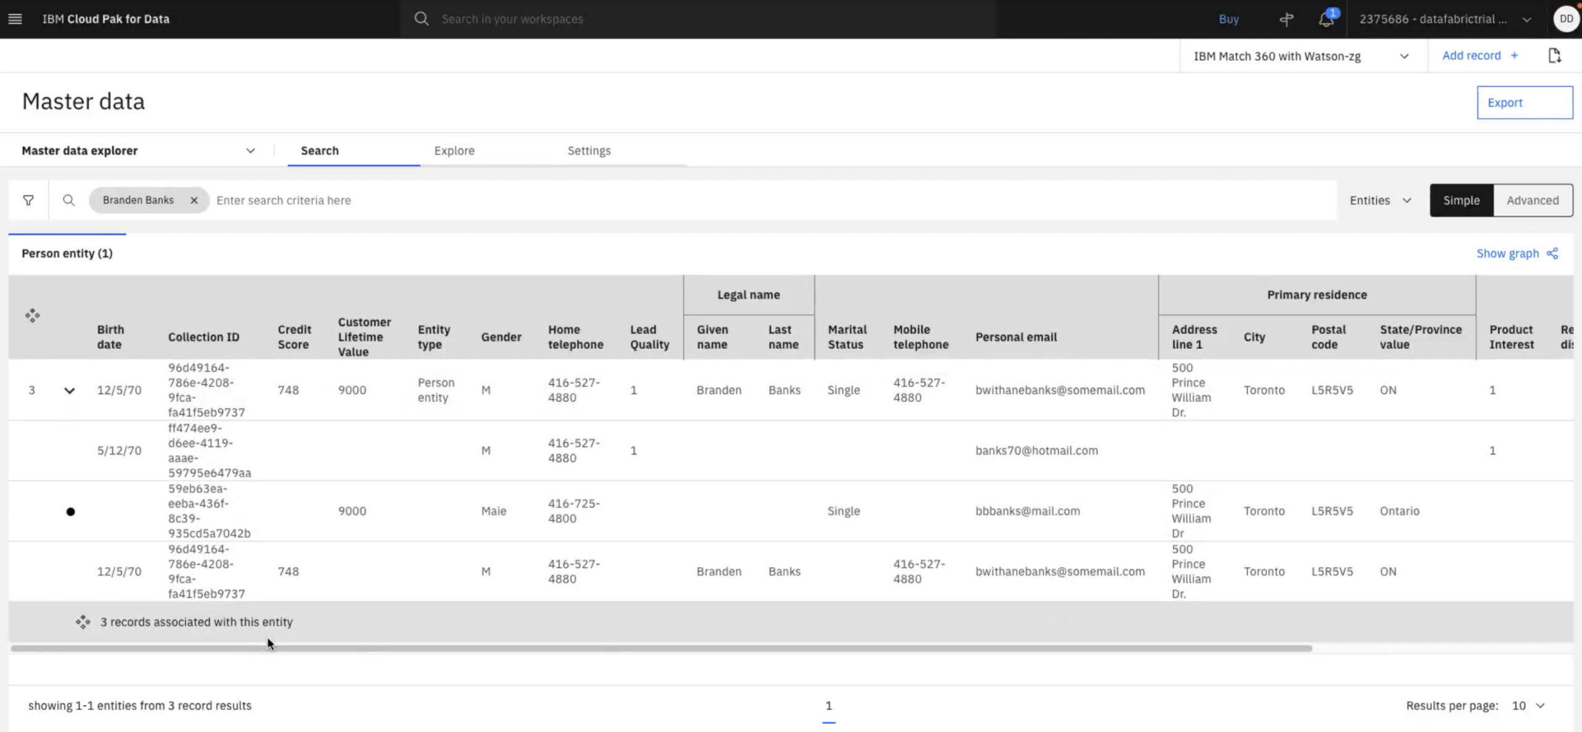This screenshot has height=732, width=1582.
Task: Click the Last name column header
Action: pyautogui.click(x=784, y=337)
